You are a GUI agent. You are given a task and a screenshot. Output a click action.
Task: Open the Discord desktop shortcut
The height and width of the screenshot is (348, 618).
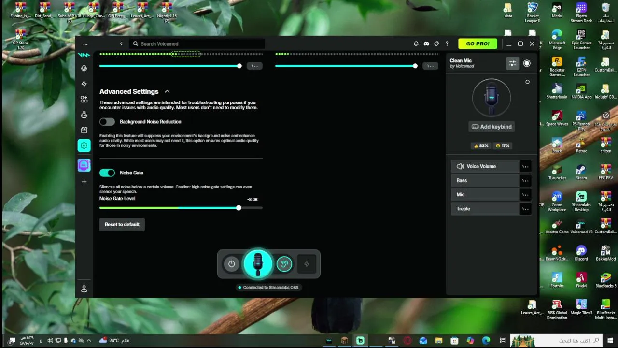point(581,253)
